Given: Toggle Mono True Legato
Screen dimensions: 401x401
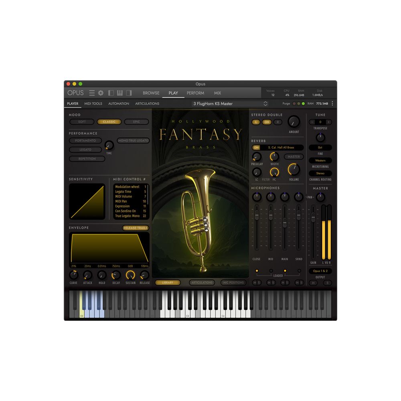Looking at the screenshot, I should coord(133,140).
